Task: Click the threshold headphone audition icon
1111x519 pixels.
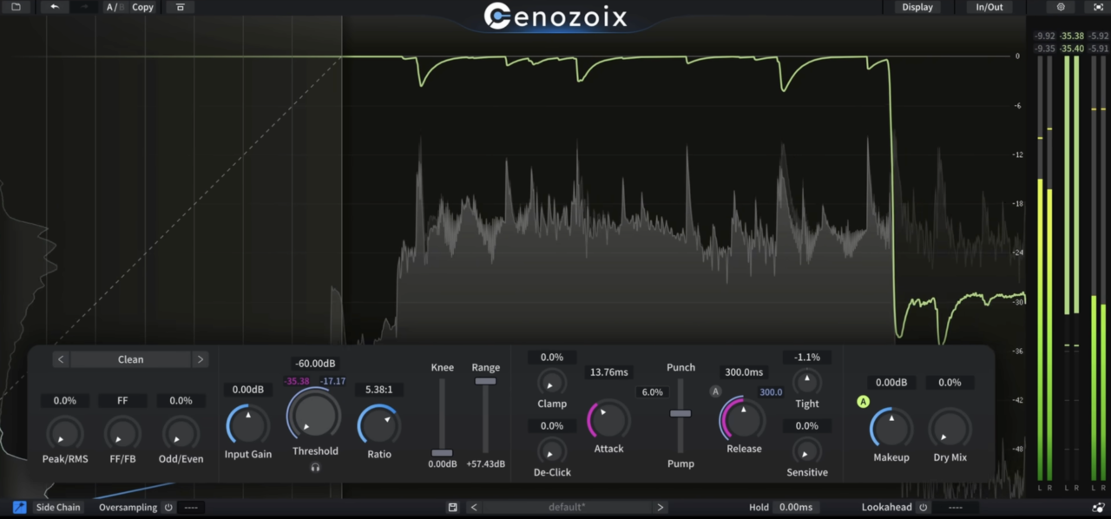Action: tap(315, 467)
